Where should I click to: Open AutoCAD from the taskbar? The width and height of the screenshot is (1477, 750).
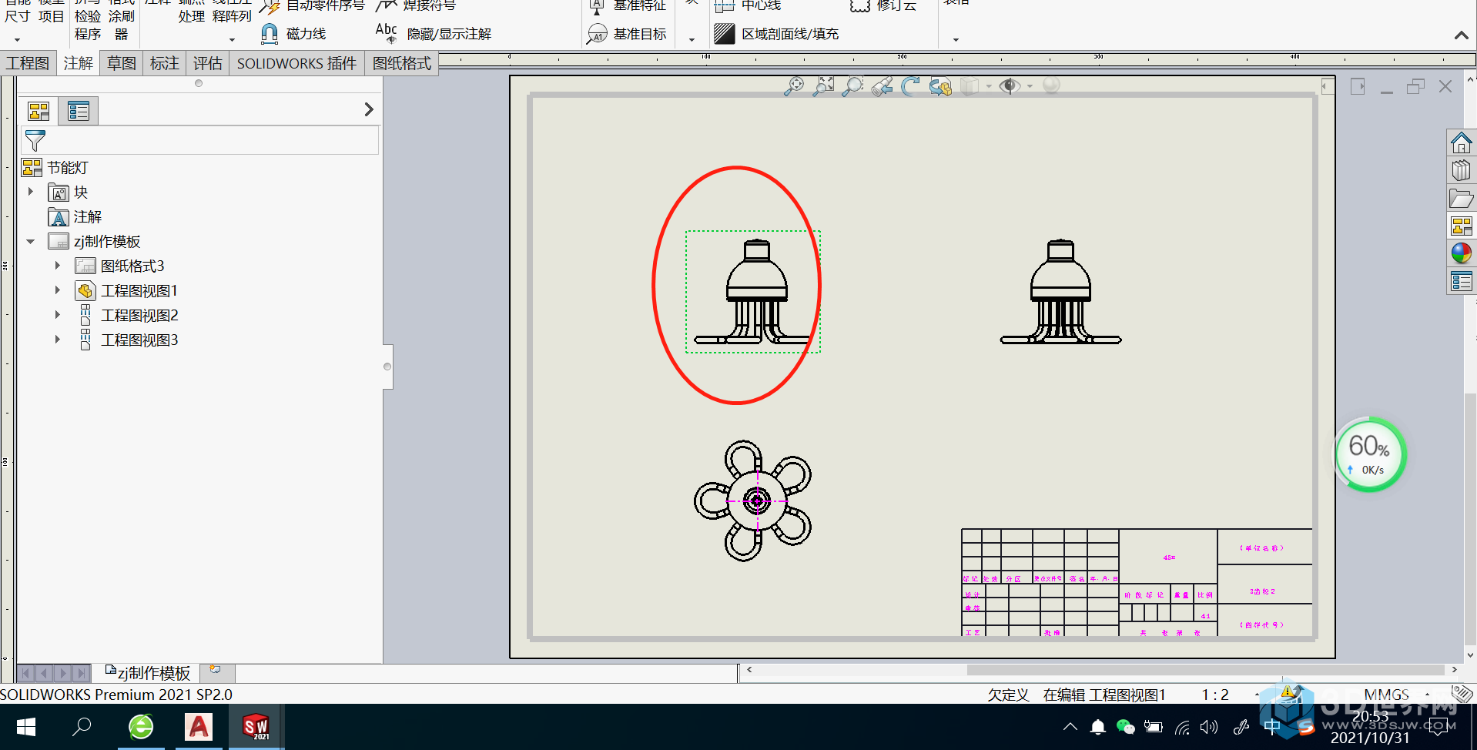[x=199, y=727]
